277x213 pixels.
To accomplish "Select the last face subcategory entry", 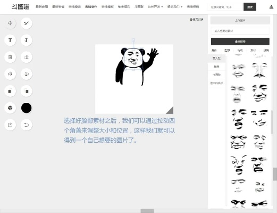I will [216, 83].
